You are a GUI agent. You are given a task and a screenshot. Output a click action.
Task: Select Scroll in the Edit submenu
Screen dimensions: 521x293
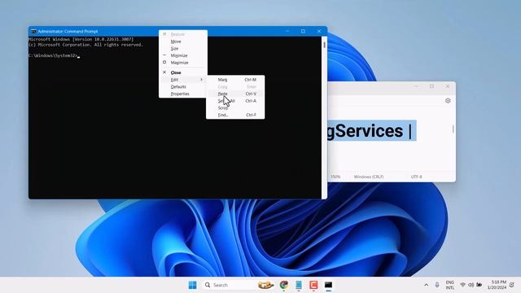(235, 108)
